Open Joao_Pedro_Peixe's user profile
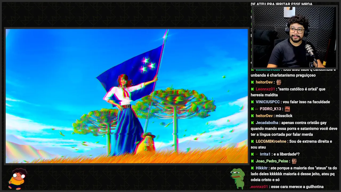The image size is (341, 192). 272,161
